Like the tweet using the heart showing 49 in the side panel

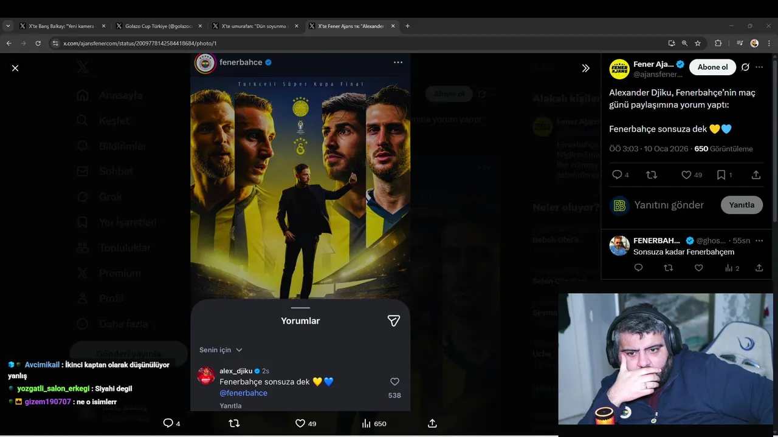tap(686, 175)
